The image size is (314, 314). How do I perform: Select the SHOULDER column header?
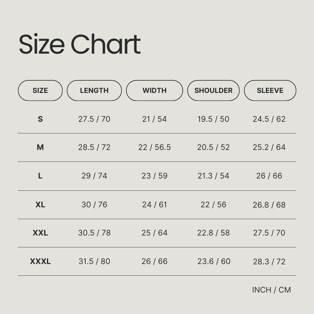click(x=213, y=90)
